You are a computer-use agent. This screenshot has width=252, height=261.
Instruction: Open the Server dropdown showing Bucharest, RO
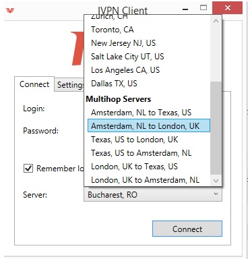pyautogui.click(x=153, y=194)
